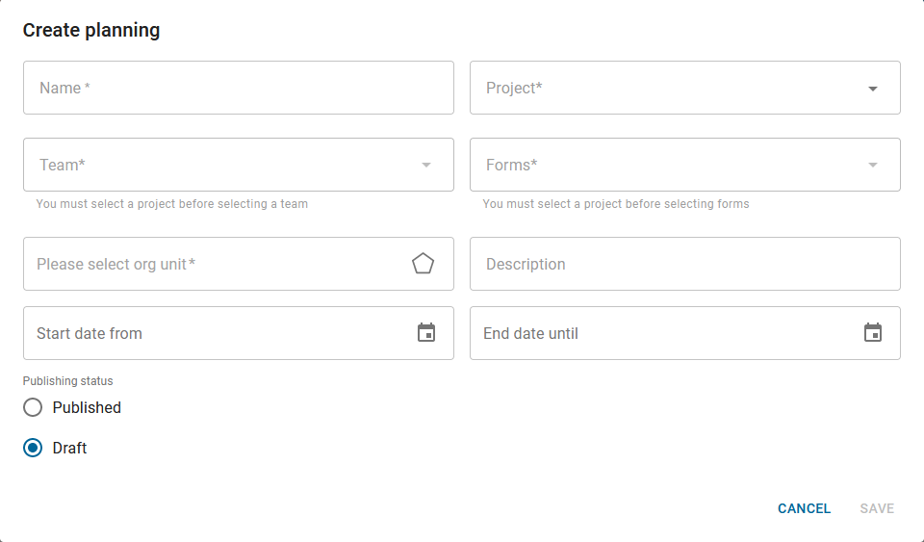This screenshot has height=542, width=924.
Task: Click the Draft label text
Action: [x=69, y=449]
